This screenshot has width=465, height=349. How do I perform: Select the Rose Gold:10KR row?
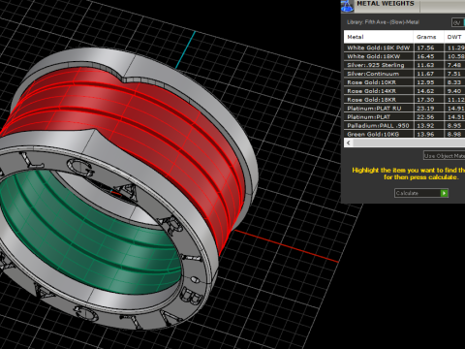tap(404, 82)
